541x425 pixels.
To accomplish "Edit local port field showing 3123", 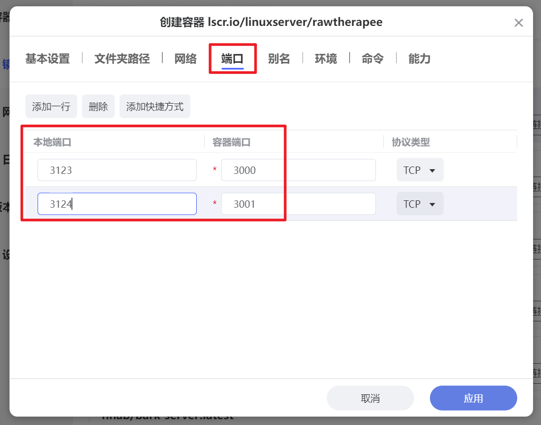I will (117, 170).
